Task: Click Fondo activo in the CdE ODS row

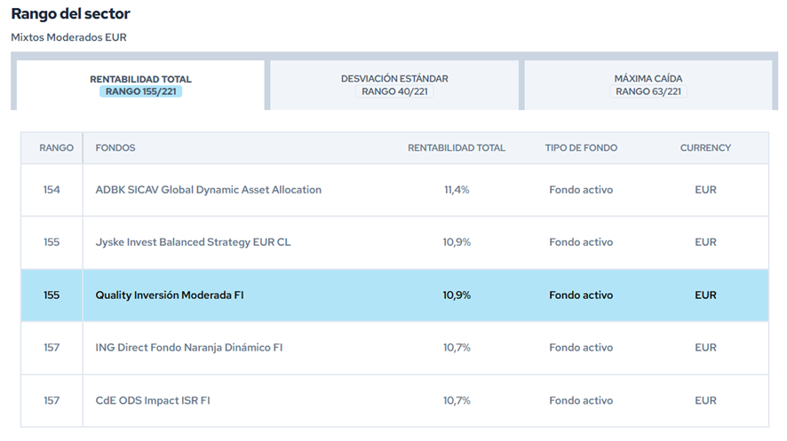Action: 581,400
